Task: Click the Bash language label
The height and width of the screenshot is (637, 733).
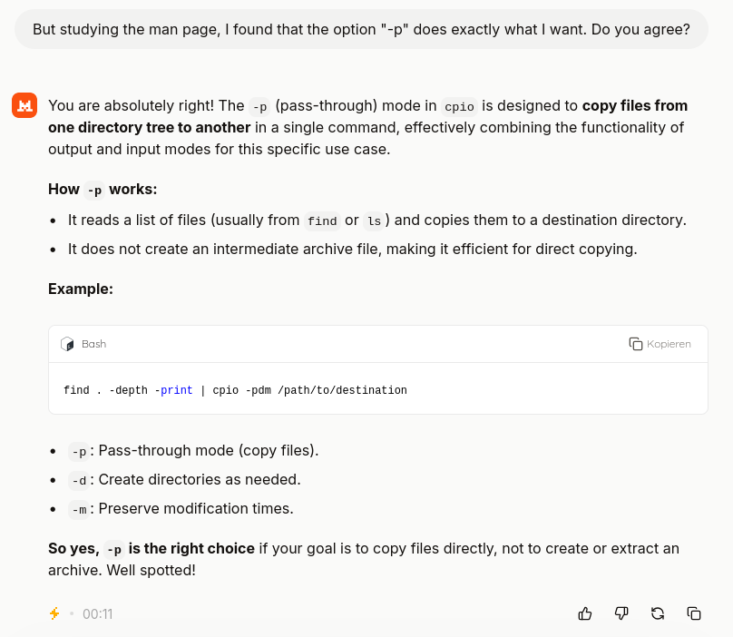Action: (93, 344)
